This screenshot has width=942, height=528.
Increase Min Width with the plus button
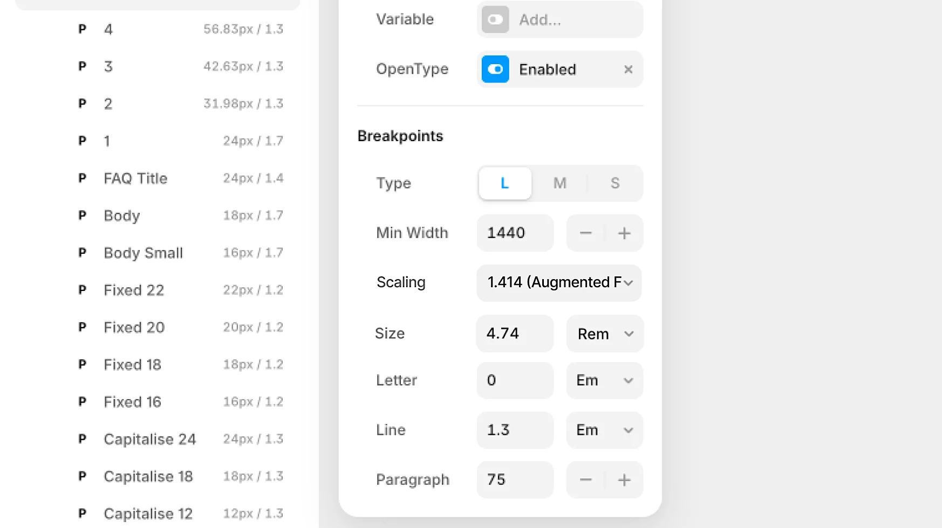tap(624, 233)
